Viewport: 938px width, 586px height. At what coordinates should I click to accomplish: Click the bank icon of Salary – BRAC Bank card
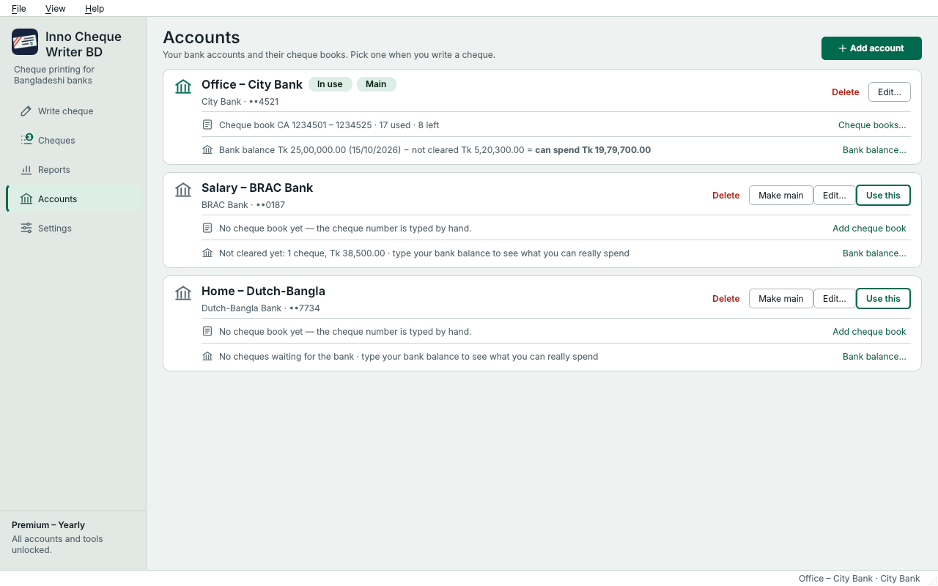pos(183,190)
